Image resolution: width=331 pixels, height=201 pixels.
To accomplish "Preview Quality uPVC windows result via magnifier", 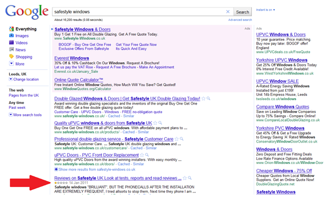I will click(160, 123).
